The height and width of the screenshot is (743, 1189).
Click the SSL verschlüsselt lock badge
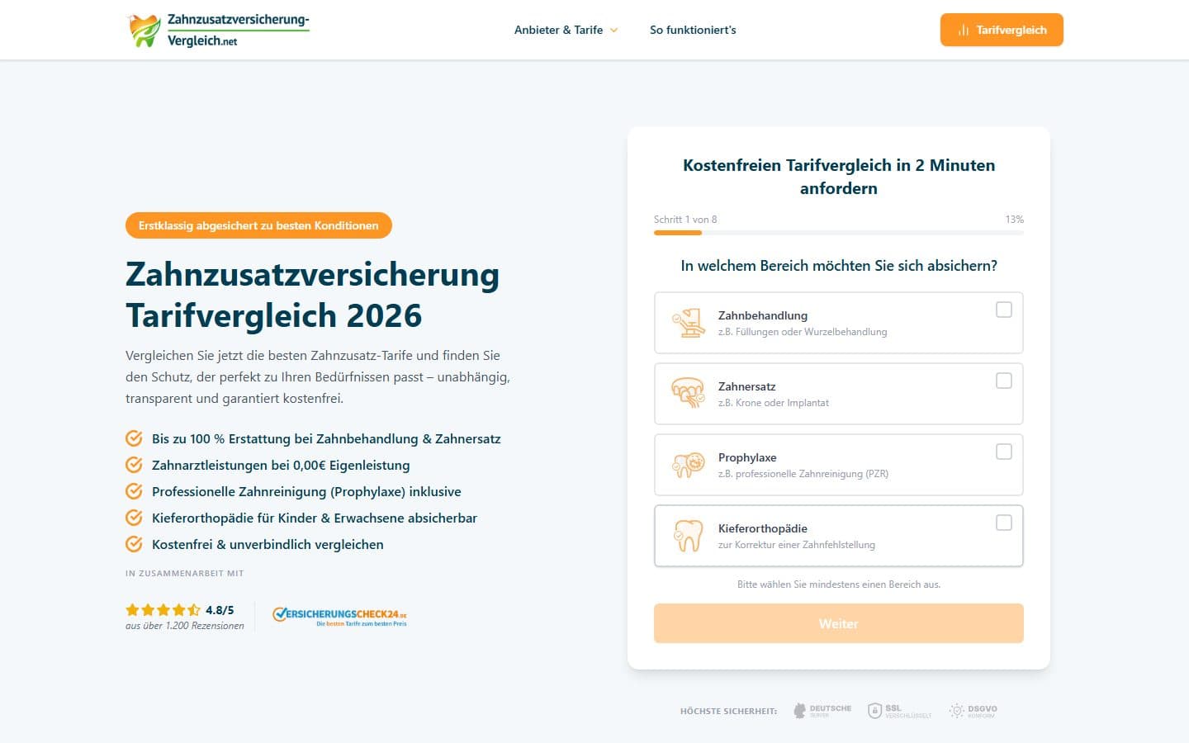tap(899, 711)
